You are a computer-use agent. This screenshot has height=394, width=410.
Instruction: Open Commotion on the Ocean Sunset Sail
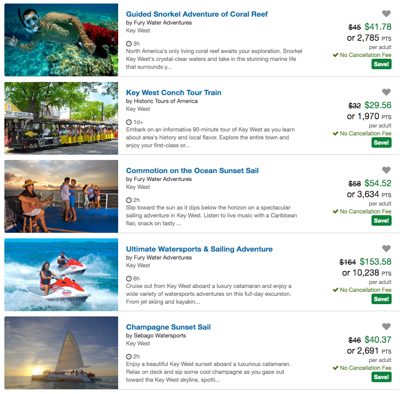point(192,170)
